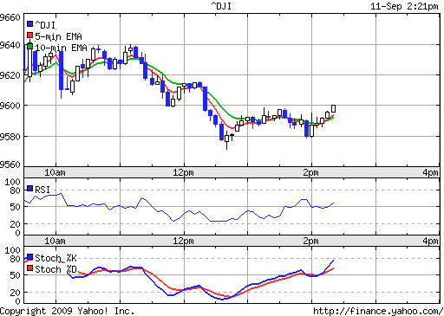This screenshot has width=444, height=316.
Task: Click the 4pm label under RSI panel
Action: tap(430, 241)
